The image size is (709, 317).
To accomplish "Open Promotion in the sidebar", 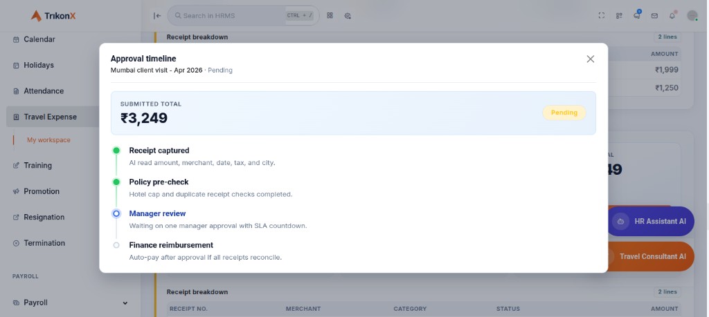I will pyautogui.click(x=41, y=191).
